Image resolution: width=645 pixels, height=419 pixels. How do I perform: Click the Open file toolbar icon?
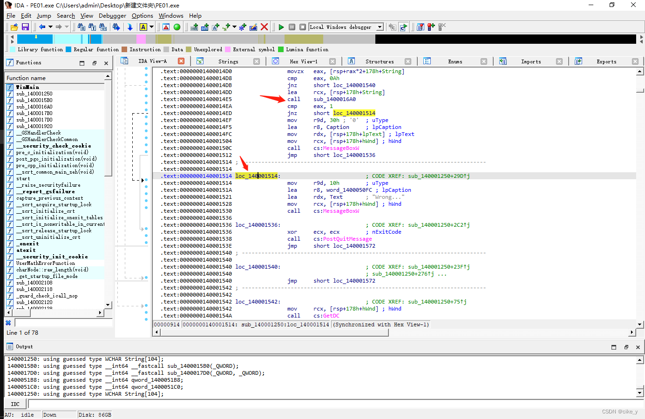tap(14, 27)
